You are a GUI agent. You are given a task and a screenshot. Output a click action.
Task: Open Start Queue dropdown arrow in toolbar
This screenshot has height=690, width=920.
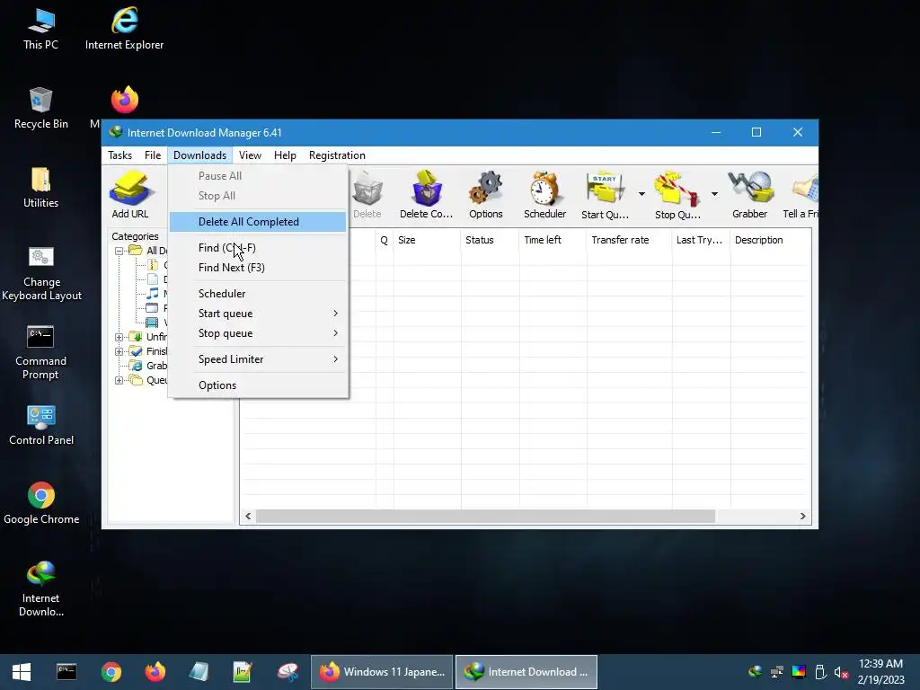[641, 194]
